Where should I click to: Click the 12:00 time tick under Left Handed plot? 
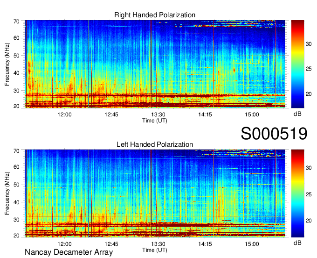point(64,244)
